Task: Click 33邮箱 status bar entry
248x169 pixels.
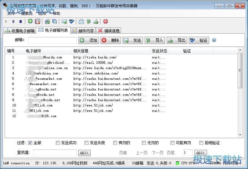Action: pyautogui.click(x=137, y=163)
